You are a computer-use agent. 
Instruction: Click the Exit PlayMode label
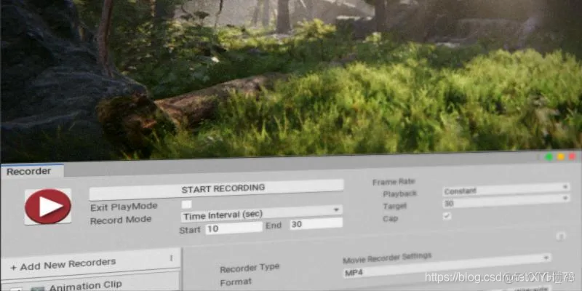(124, 207)
